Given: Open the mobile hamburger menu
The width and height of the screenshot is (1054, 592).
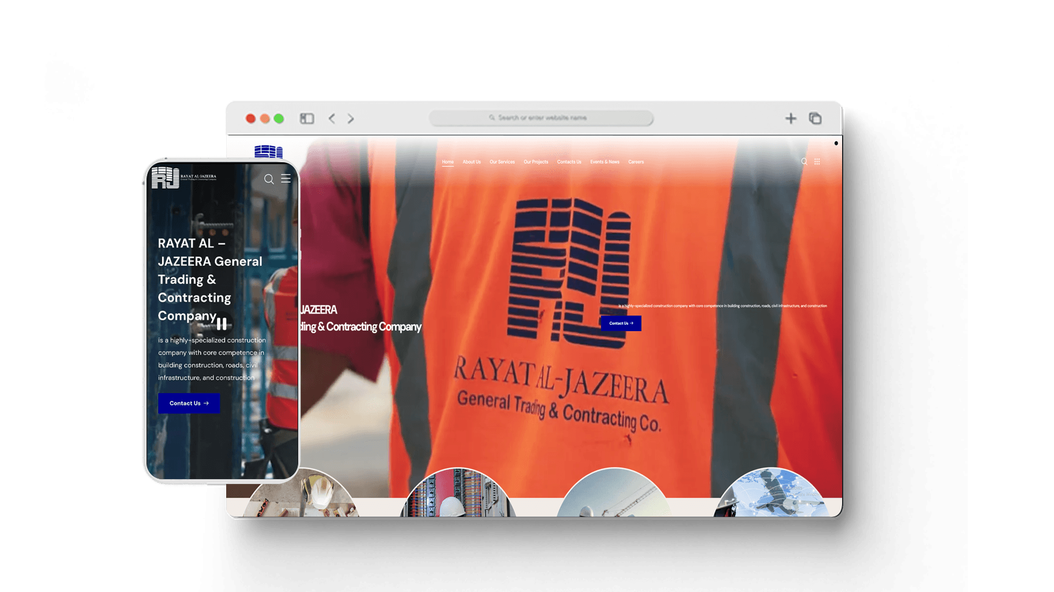Looking at the screenshot, I should [286, 179].
